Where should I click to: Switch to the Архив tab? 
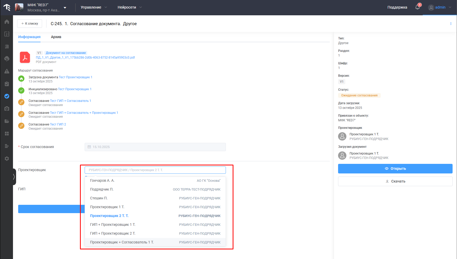click(x=56, y=37)
